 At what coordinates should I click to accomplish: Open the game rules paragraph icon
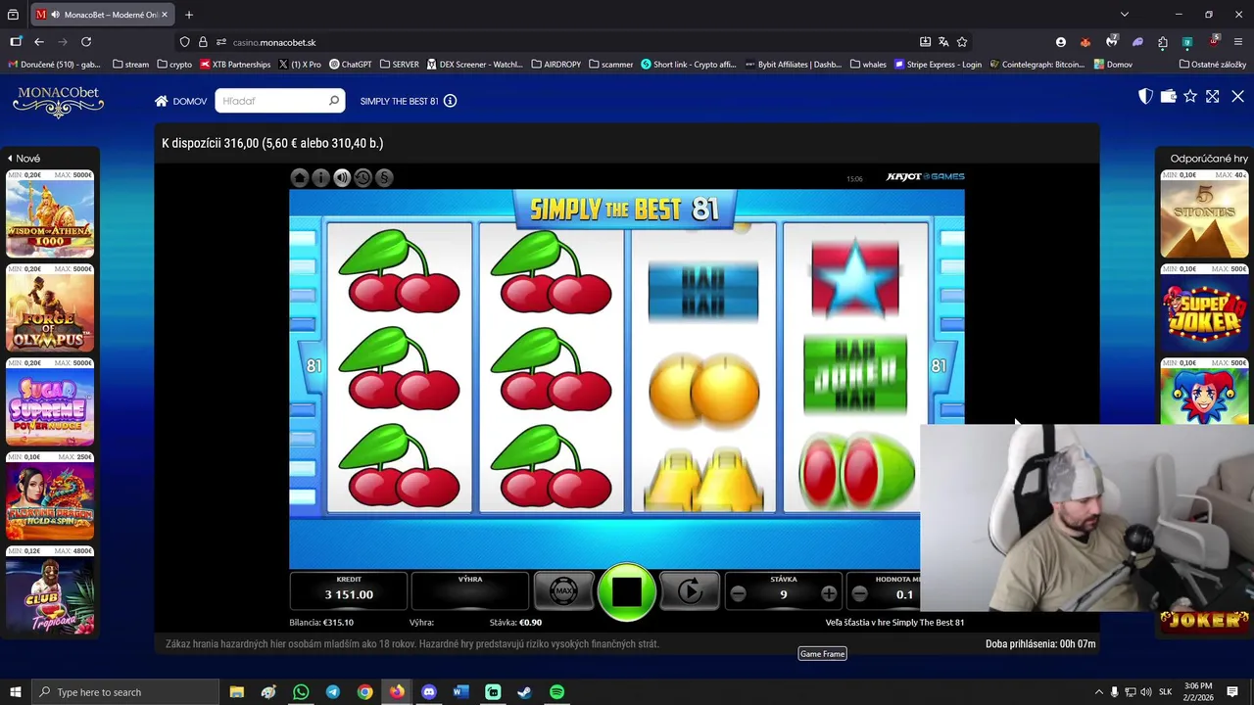point(384,177)
